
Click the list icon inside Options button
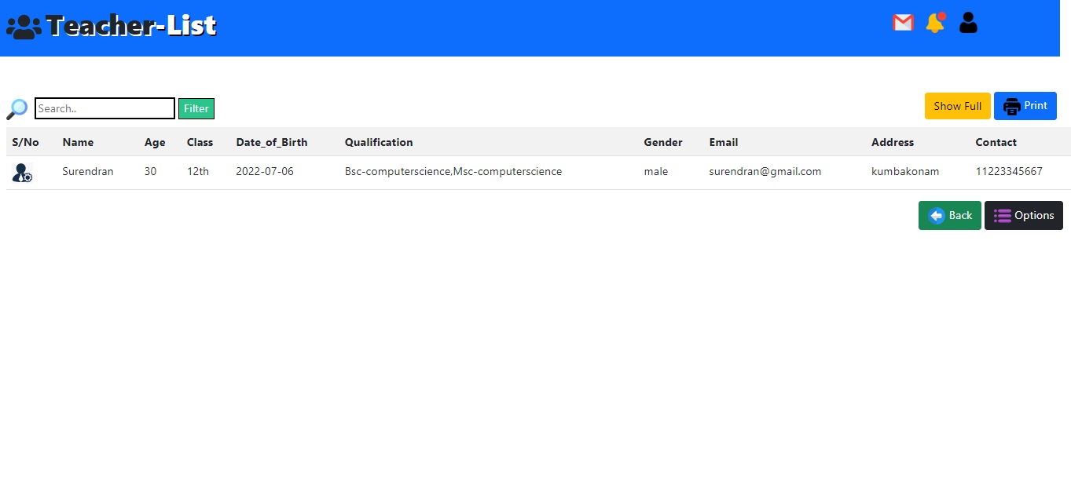(1002, 215)
